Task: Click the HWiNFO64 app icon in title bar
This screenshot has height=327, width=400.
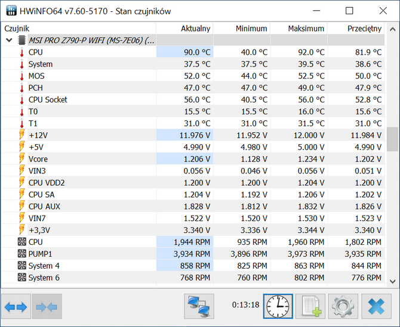Action: [11, 11]
